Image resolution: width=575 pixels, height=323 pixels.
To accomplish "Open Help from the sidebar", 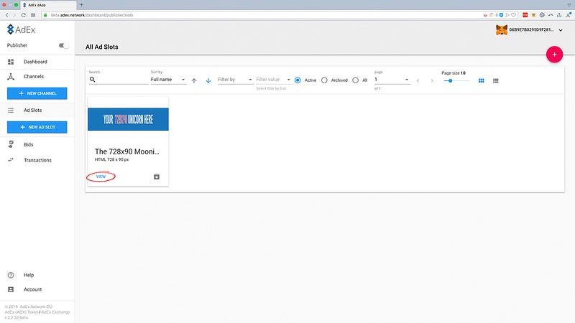I will click(x=37, y=275).
